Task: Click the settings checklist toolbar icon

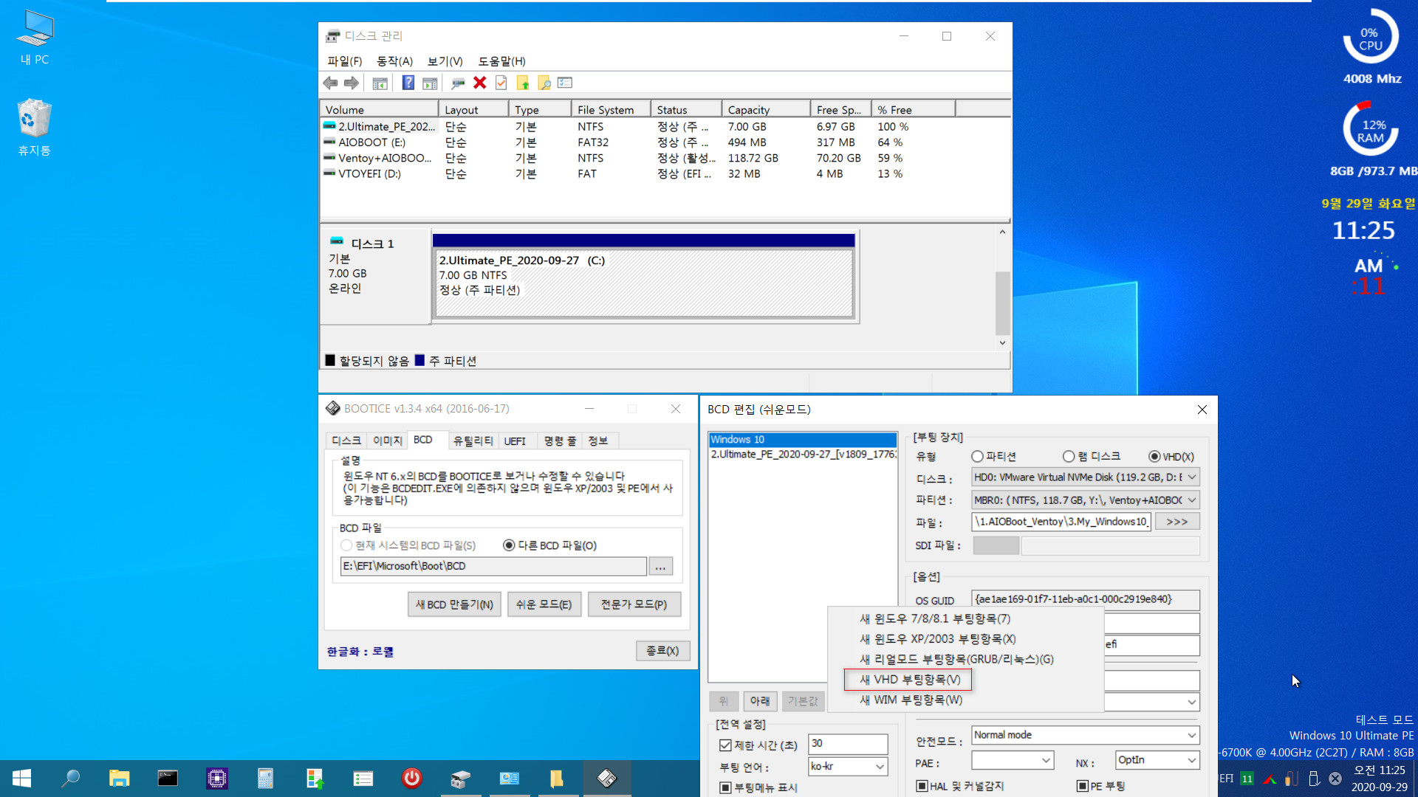Action: (x=565, y=83)
